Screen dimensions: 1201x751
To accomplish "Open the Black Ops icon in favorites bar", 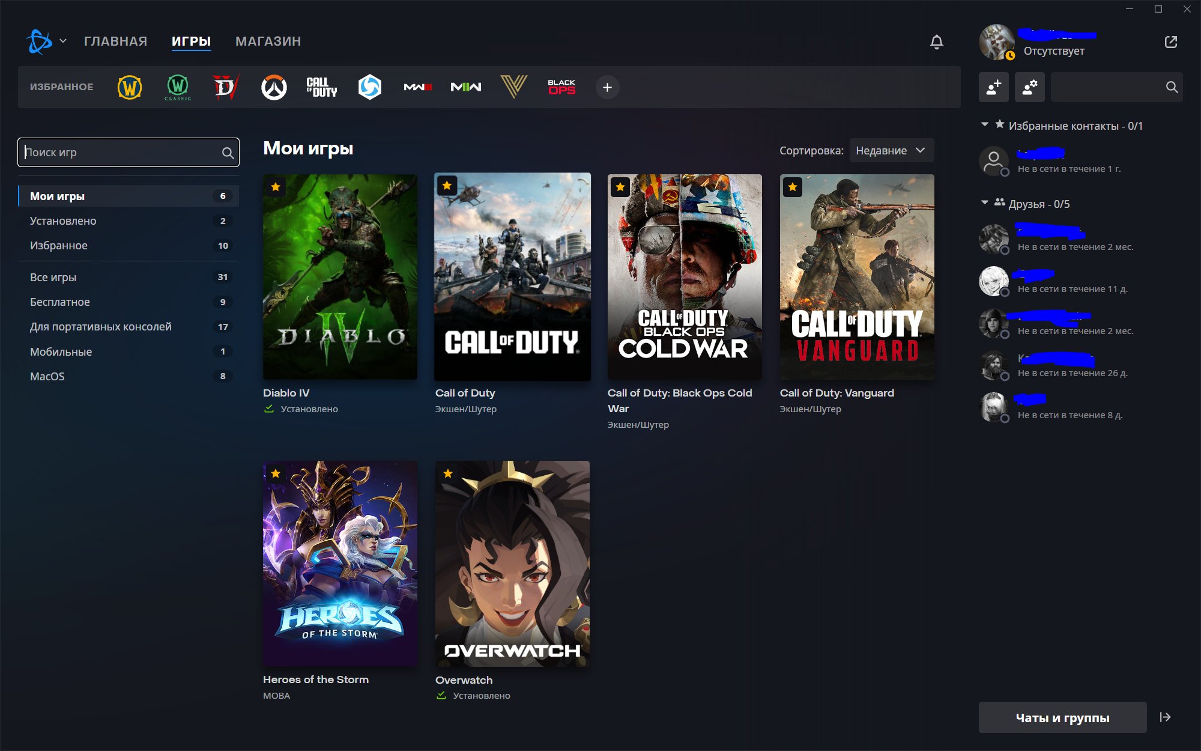I will coord(561,87).
